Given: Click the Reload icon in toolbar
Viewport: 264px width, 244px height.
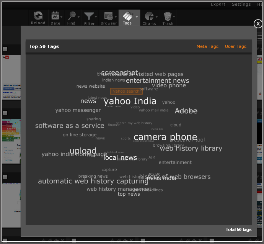Looking at the screenshot, I should click(x=38, y=16).
